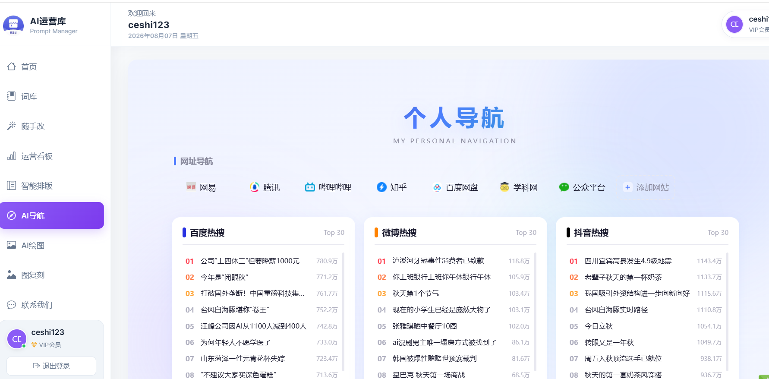The height and width of the screenshot is (379, 769).
Task: Open Baidu topic 山东菏泽一件元青花杯失踪
Action: tap(243, 359)
